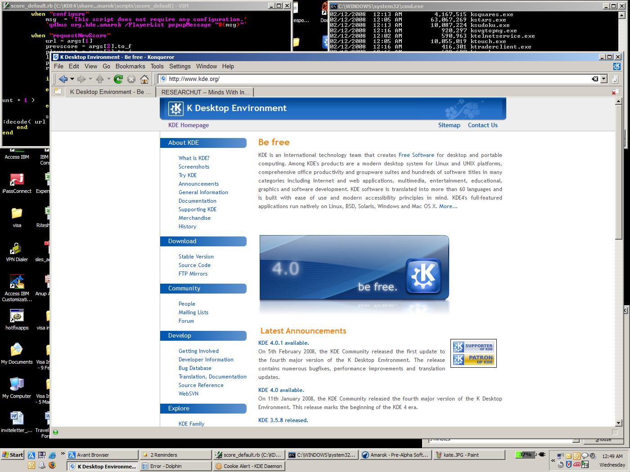Click the Patron of KDE badge
Viewport: 630px width, 472px height.
(x=473, y=359)
